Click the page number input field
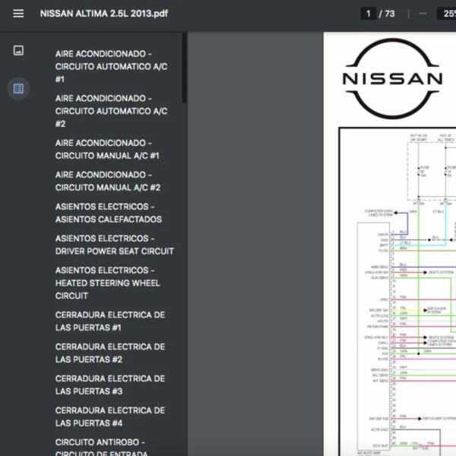456x456 pixels. [x=369, y=14]
